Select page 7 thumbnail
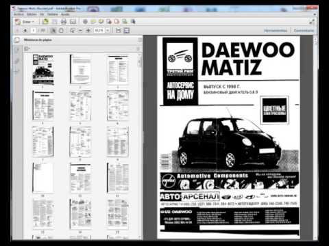This screenshot has height=246, width=329. click(x=43, y=141)
